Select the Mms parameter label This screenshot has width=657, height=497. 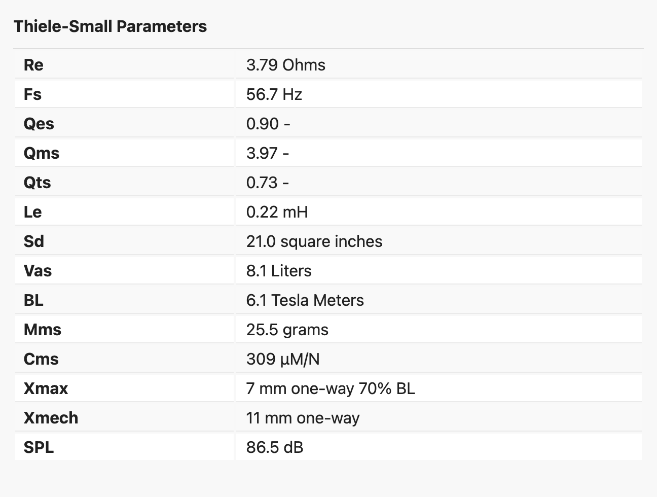(x=42, y=330)
